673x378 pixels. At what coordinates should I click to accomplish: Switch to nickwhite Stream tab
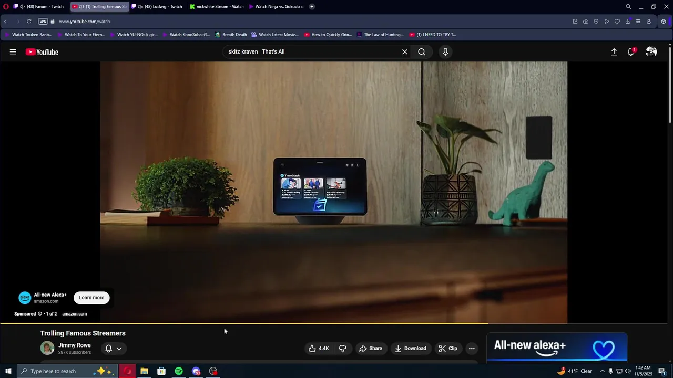point(217,7)
